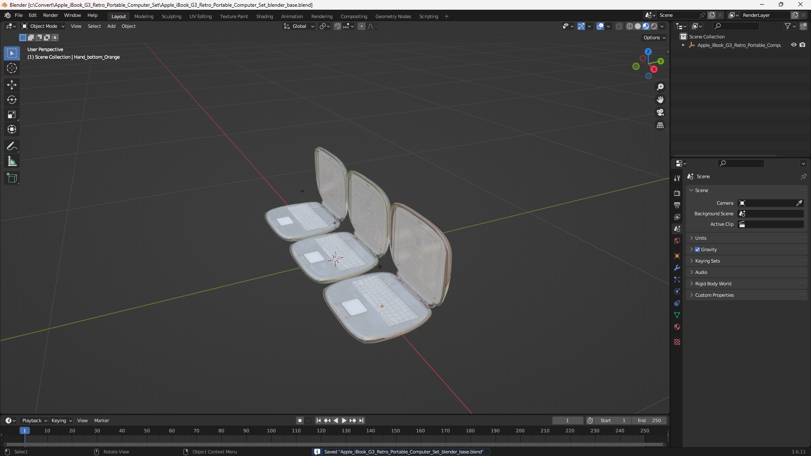The height and width of the screenshot is (456, 811).
Task: Click the Camera field in Scene panel
Action: pos(770,203)
